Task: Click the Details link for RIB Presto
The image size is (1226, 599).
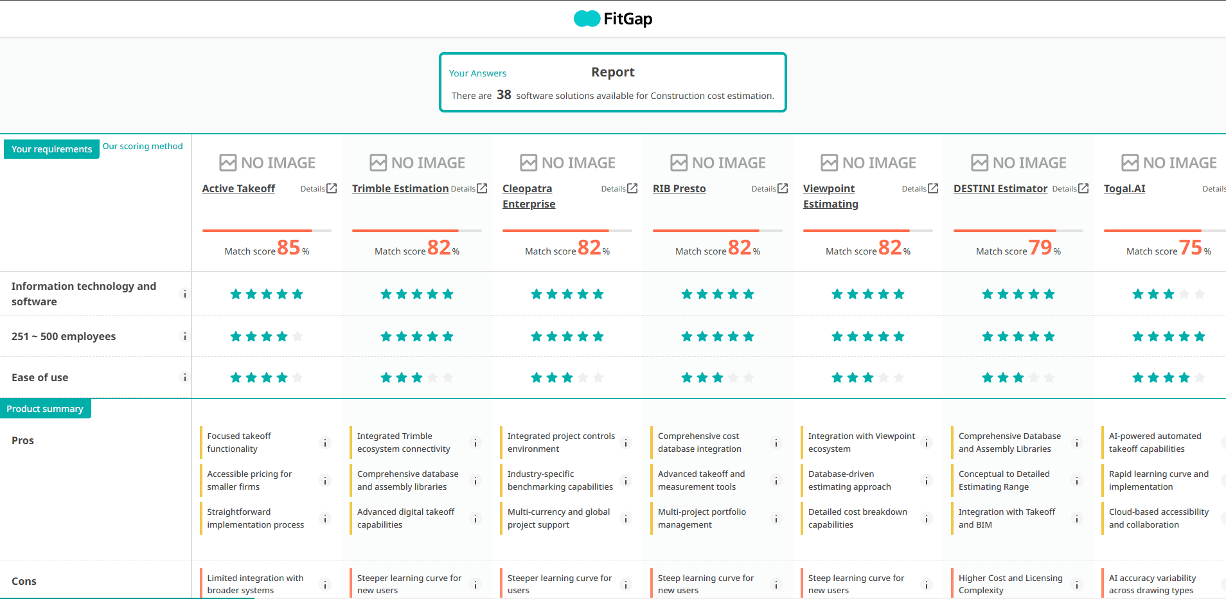Action: [x=764, y=188]
